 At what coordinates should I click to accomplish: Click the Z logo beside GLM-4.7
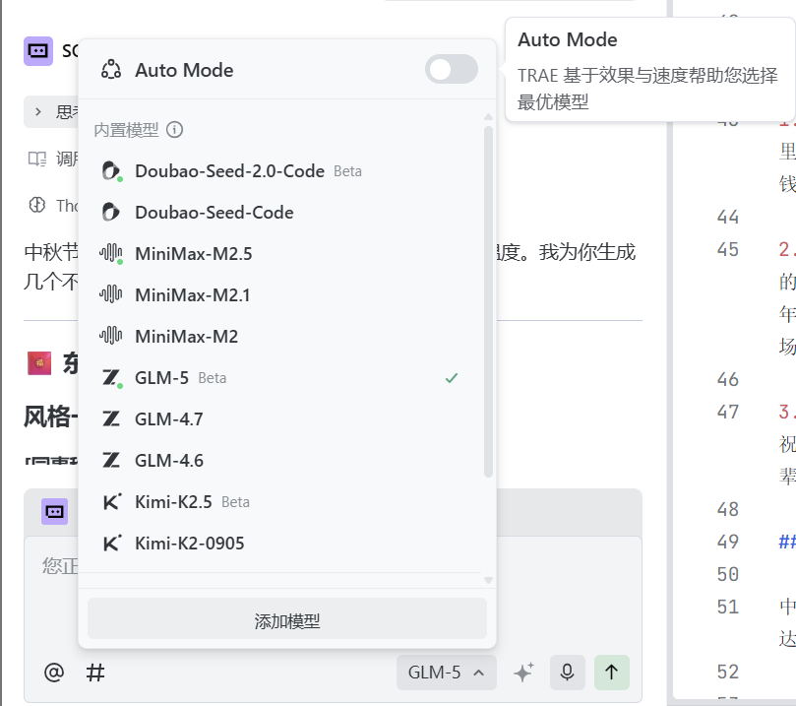110,419
